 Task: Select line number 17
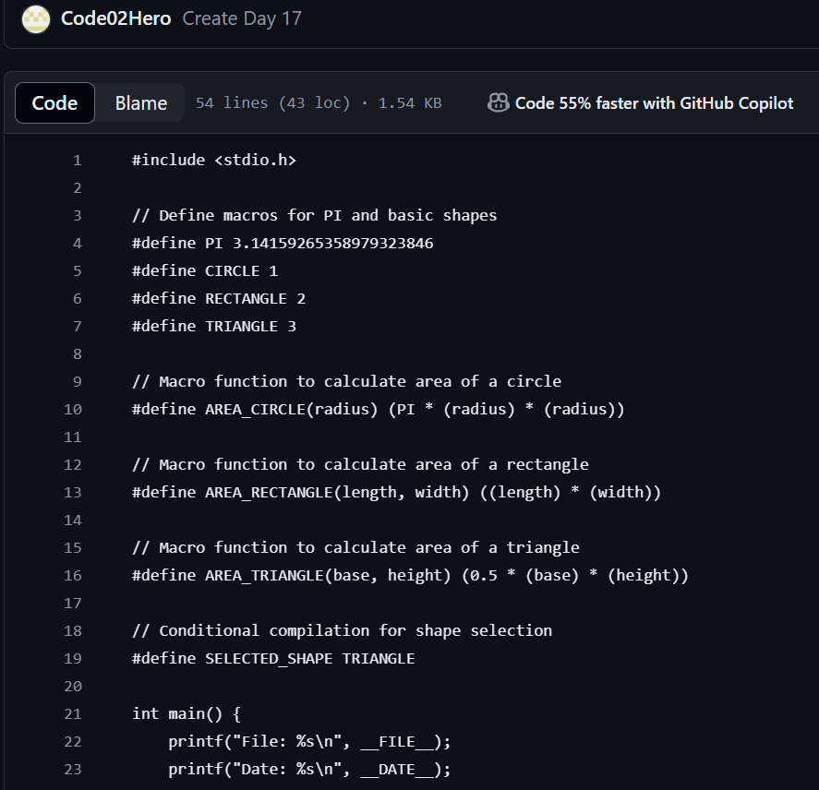[x=73, y=603]
